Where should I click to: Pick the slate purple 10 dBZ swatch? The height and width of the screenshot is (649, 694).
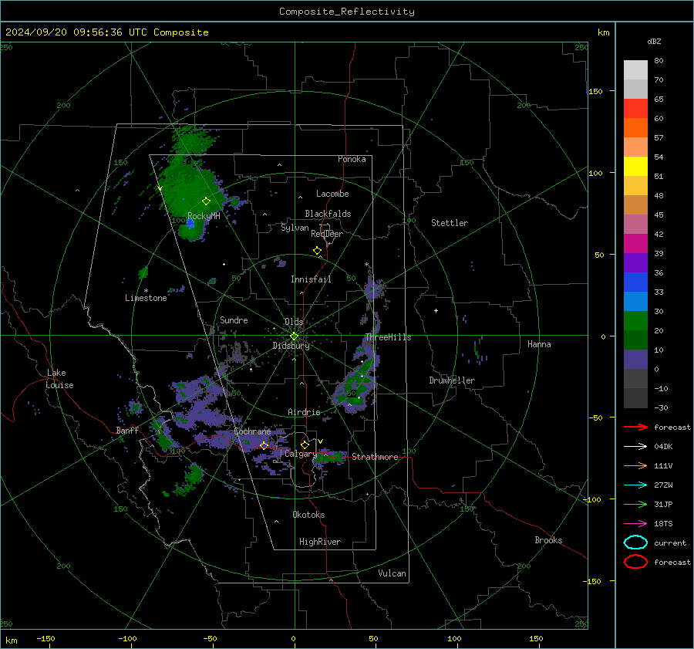pyautogui.click(x=635, y=360)
